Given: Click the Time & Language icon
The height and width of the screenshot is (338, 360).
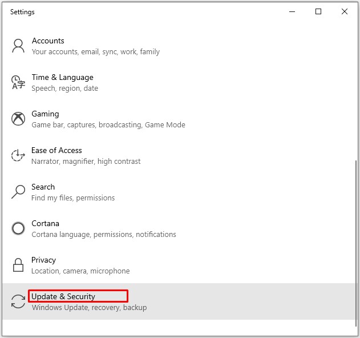Looking at the screenshot, I should click(x=18, y=83).
